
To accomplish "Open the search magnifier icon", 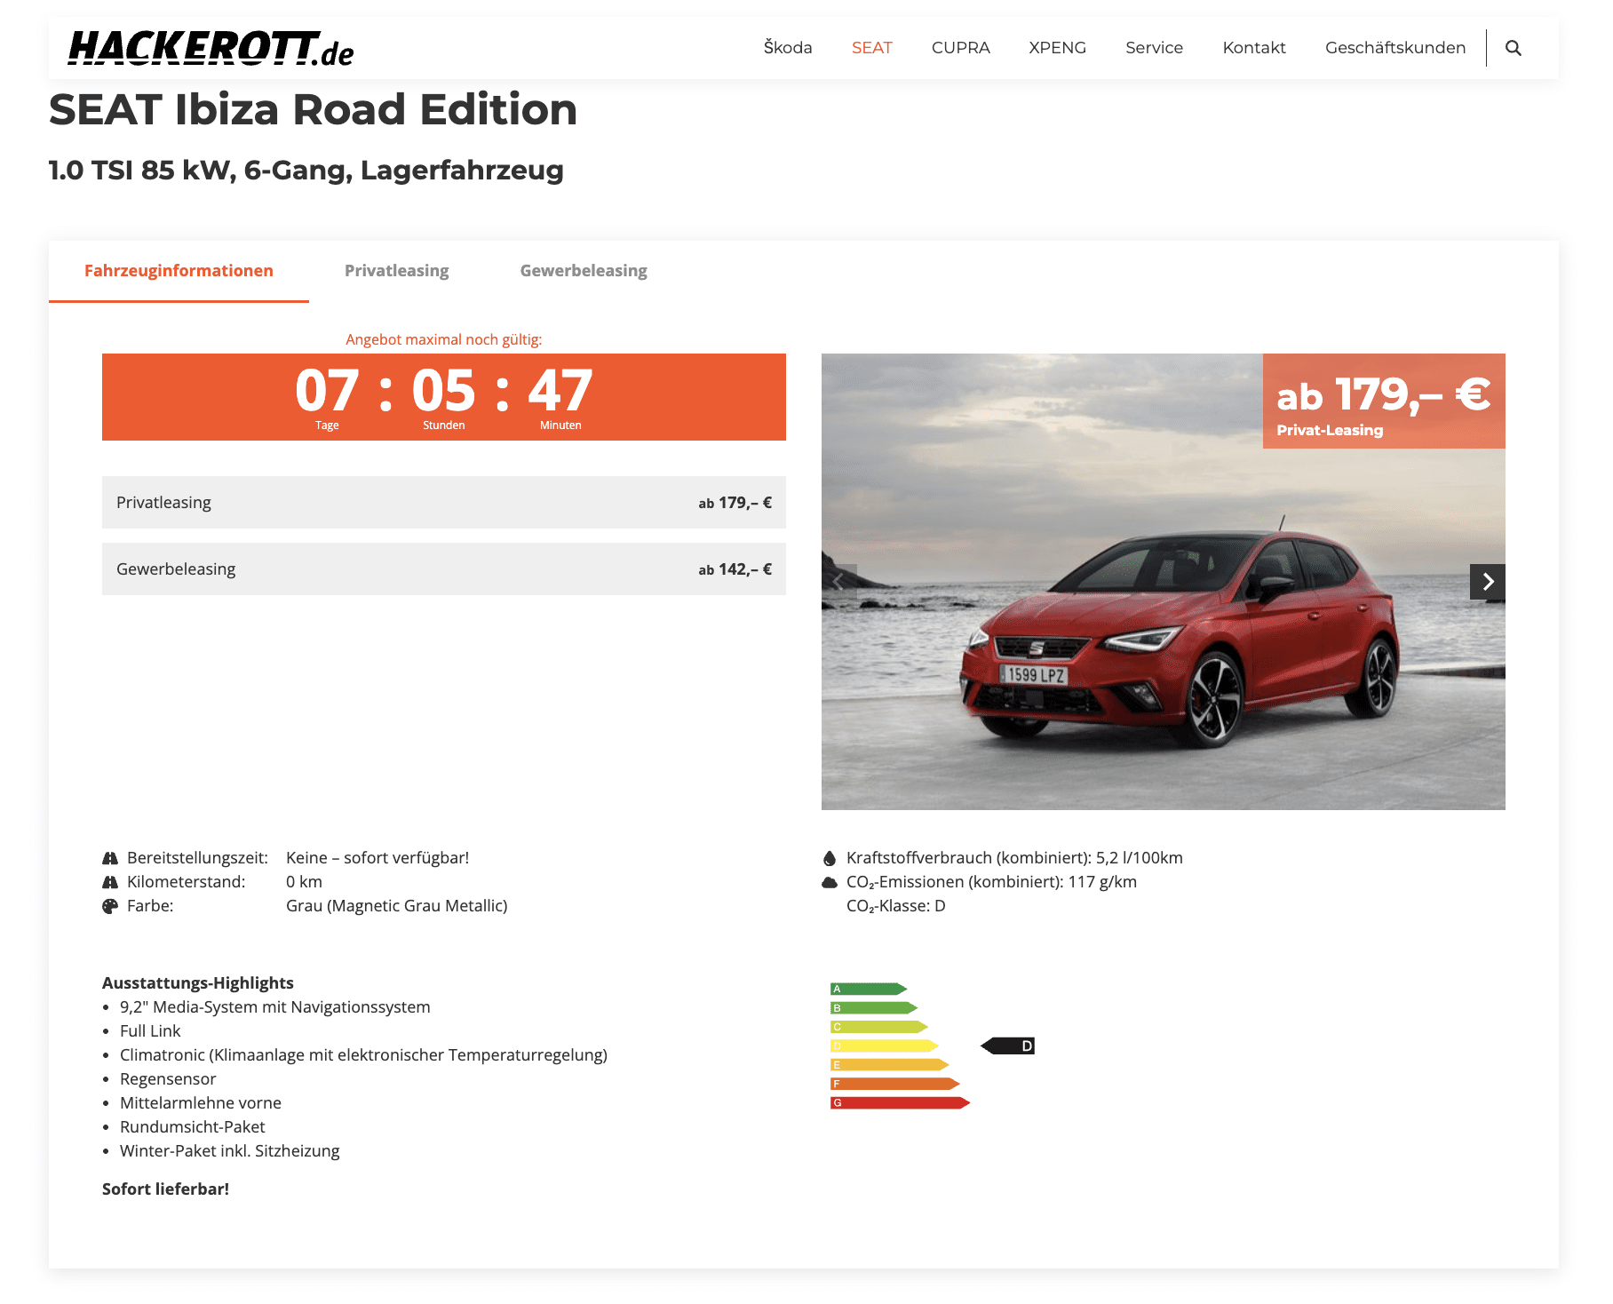I will pos(1514,48).
